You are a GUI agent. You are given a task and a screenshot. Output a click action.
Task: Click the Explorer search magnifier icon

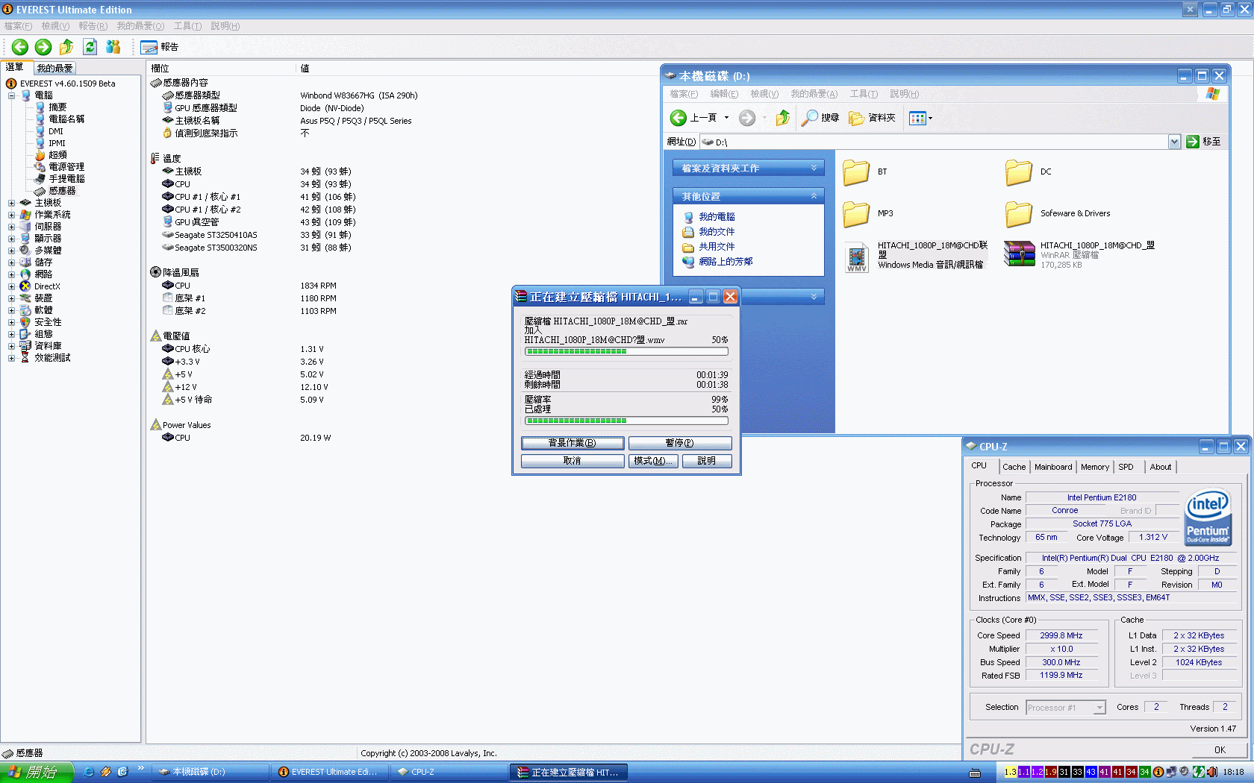810,118
